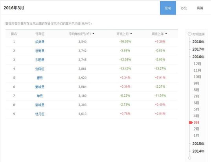Click the clock icon beside 时间选择
211x162 pixels.
click(x=190, y=34)
